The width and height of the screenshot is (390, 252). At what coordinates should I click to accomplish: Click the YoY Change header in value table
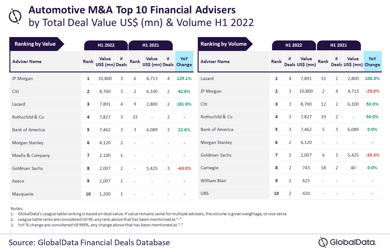(184, 61)
